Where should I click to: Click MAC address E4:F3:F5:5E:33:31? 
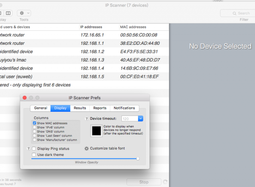tap(139, 51)
